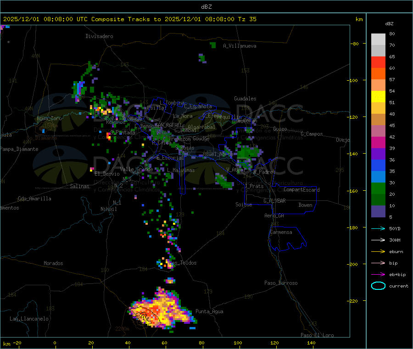Screen dimensions: 413x349
Task: Click the Lag.Llancanelo map label
Action: tap(29, 319)
